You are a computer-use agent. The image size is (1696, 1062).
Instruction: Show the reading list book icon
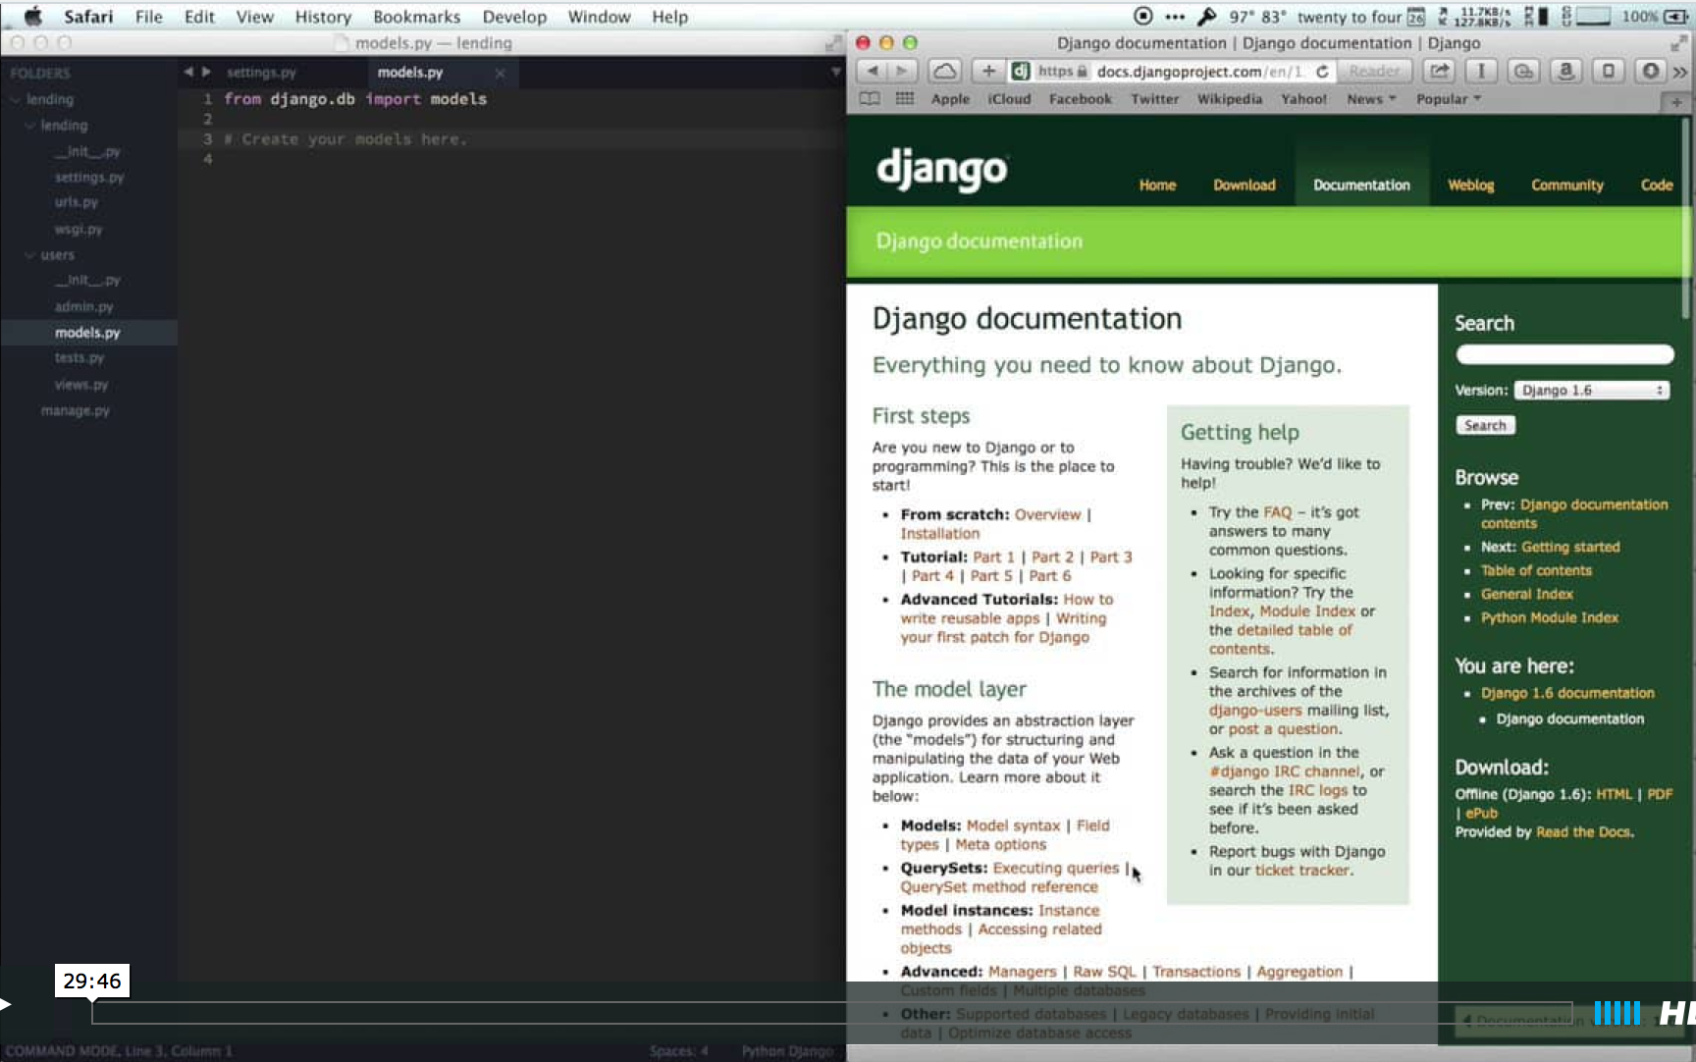(869, 99)
